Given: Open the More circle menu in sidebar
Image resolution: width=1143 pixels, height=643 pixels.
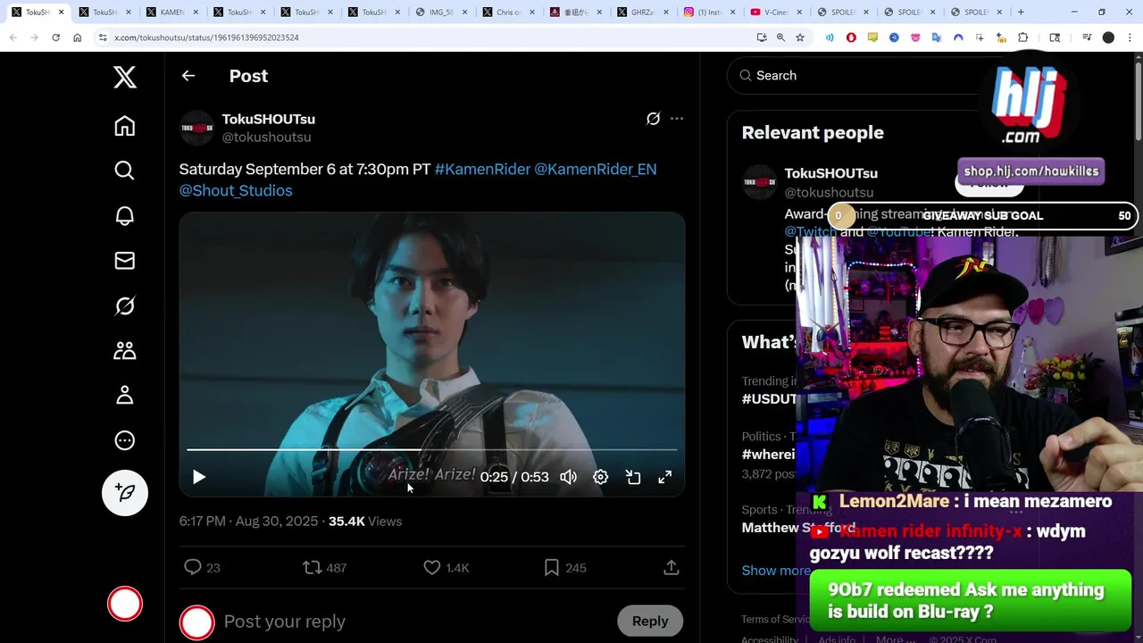Looking at the screenshot, I should [x=125, y=440].
